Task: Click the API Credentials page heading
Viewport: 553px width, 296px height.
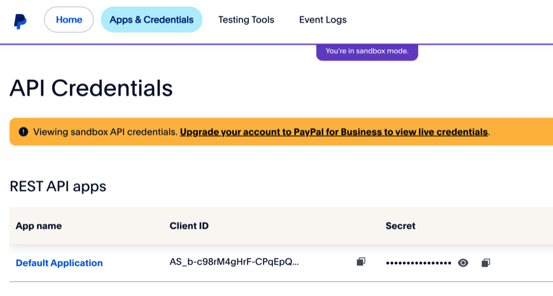Action: point(91,88)
